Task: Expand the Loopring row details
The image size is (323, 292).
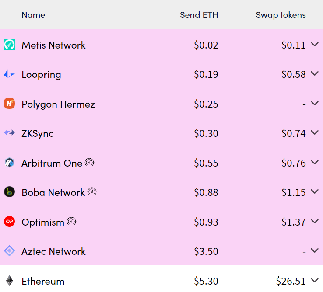Action: tap(315, 73)
